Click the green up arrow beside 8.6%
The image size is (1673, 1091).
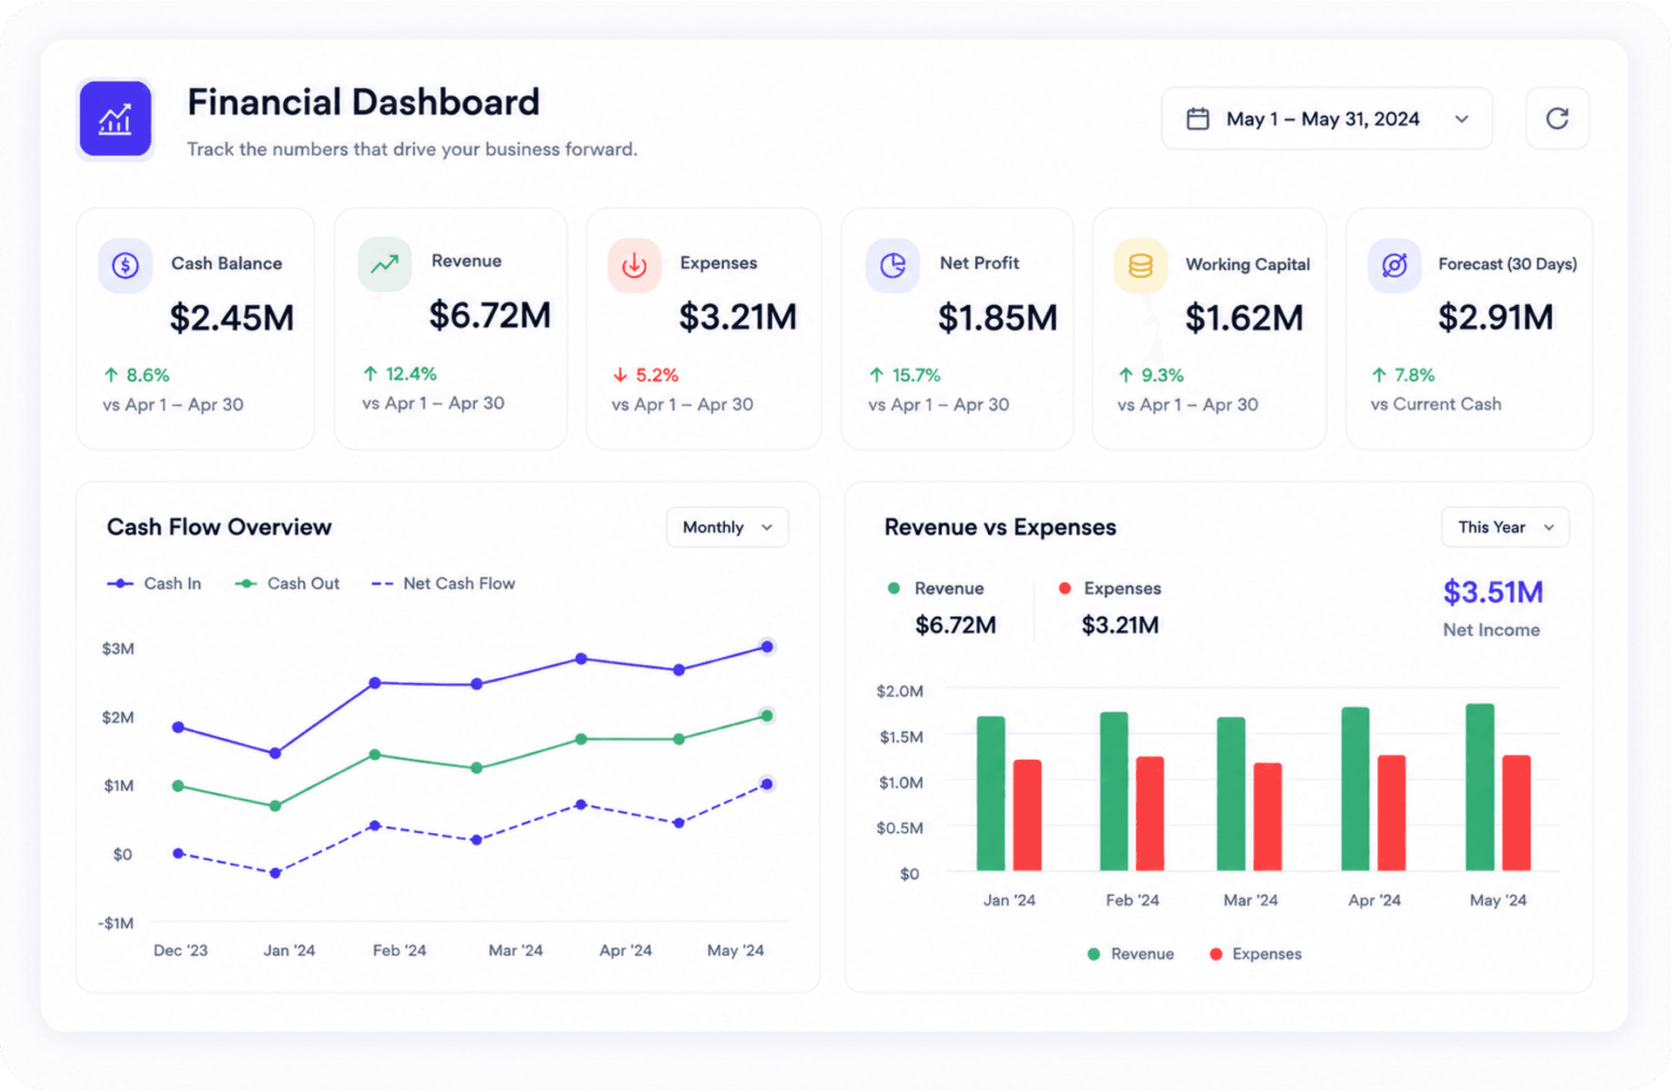tap(111, 376)
